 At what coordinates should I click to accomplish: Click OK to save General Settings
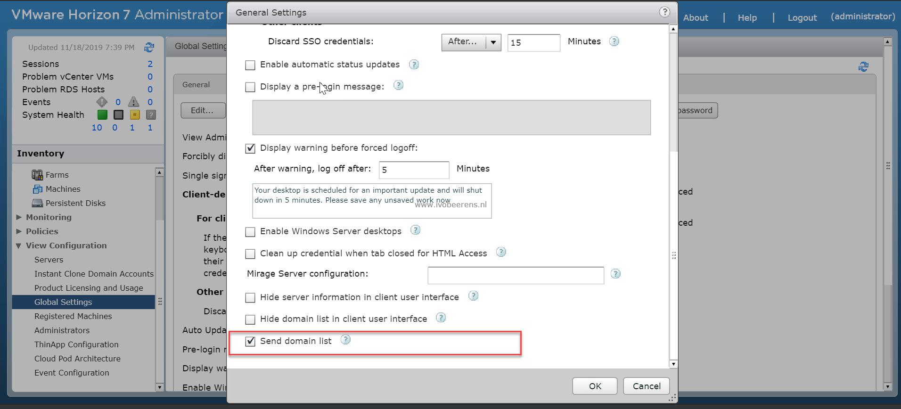pos(595,386)
